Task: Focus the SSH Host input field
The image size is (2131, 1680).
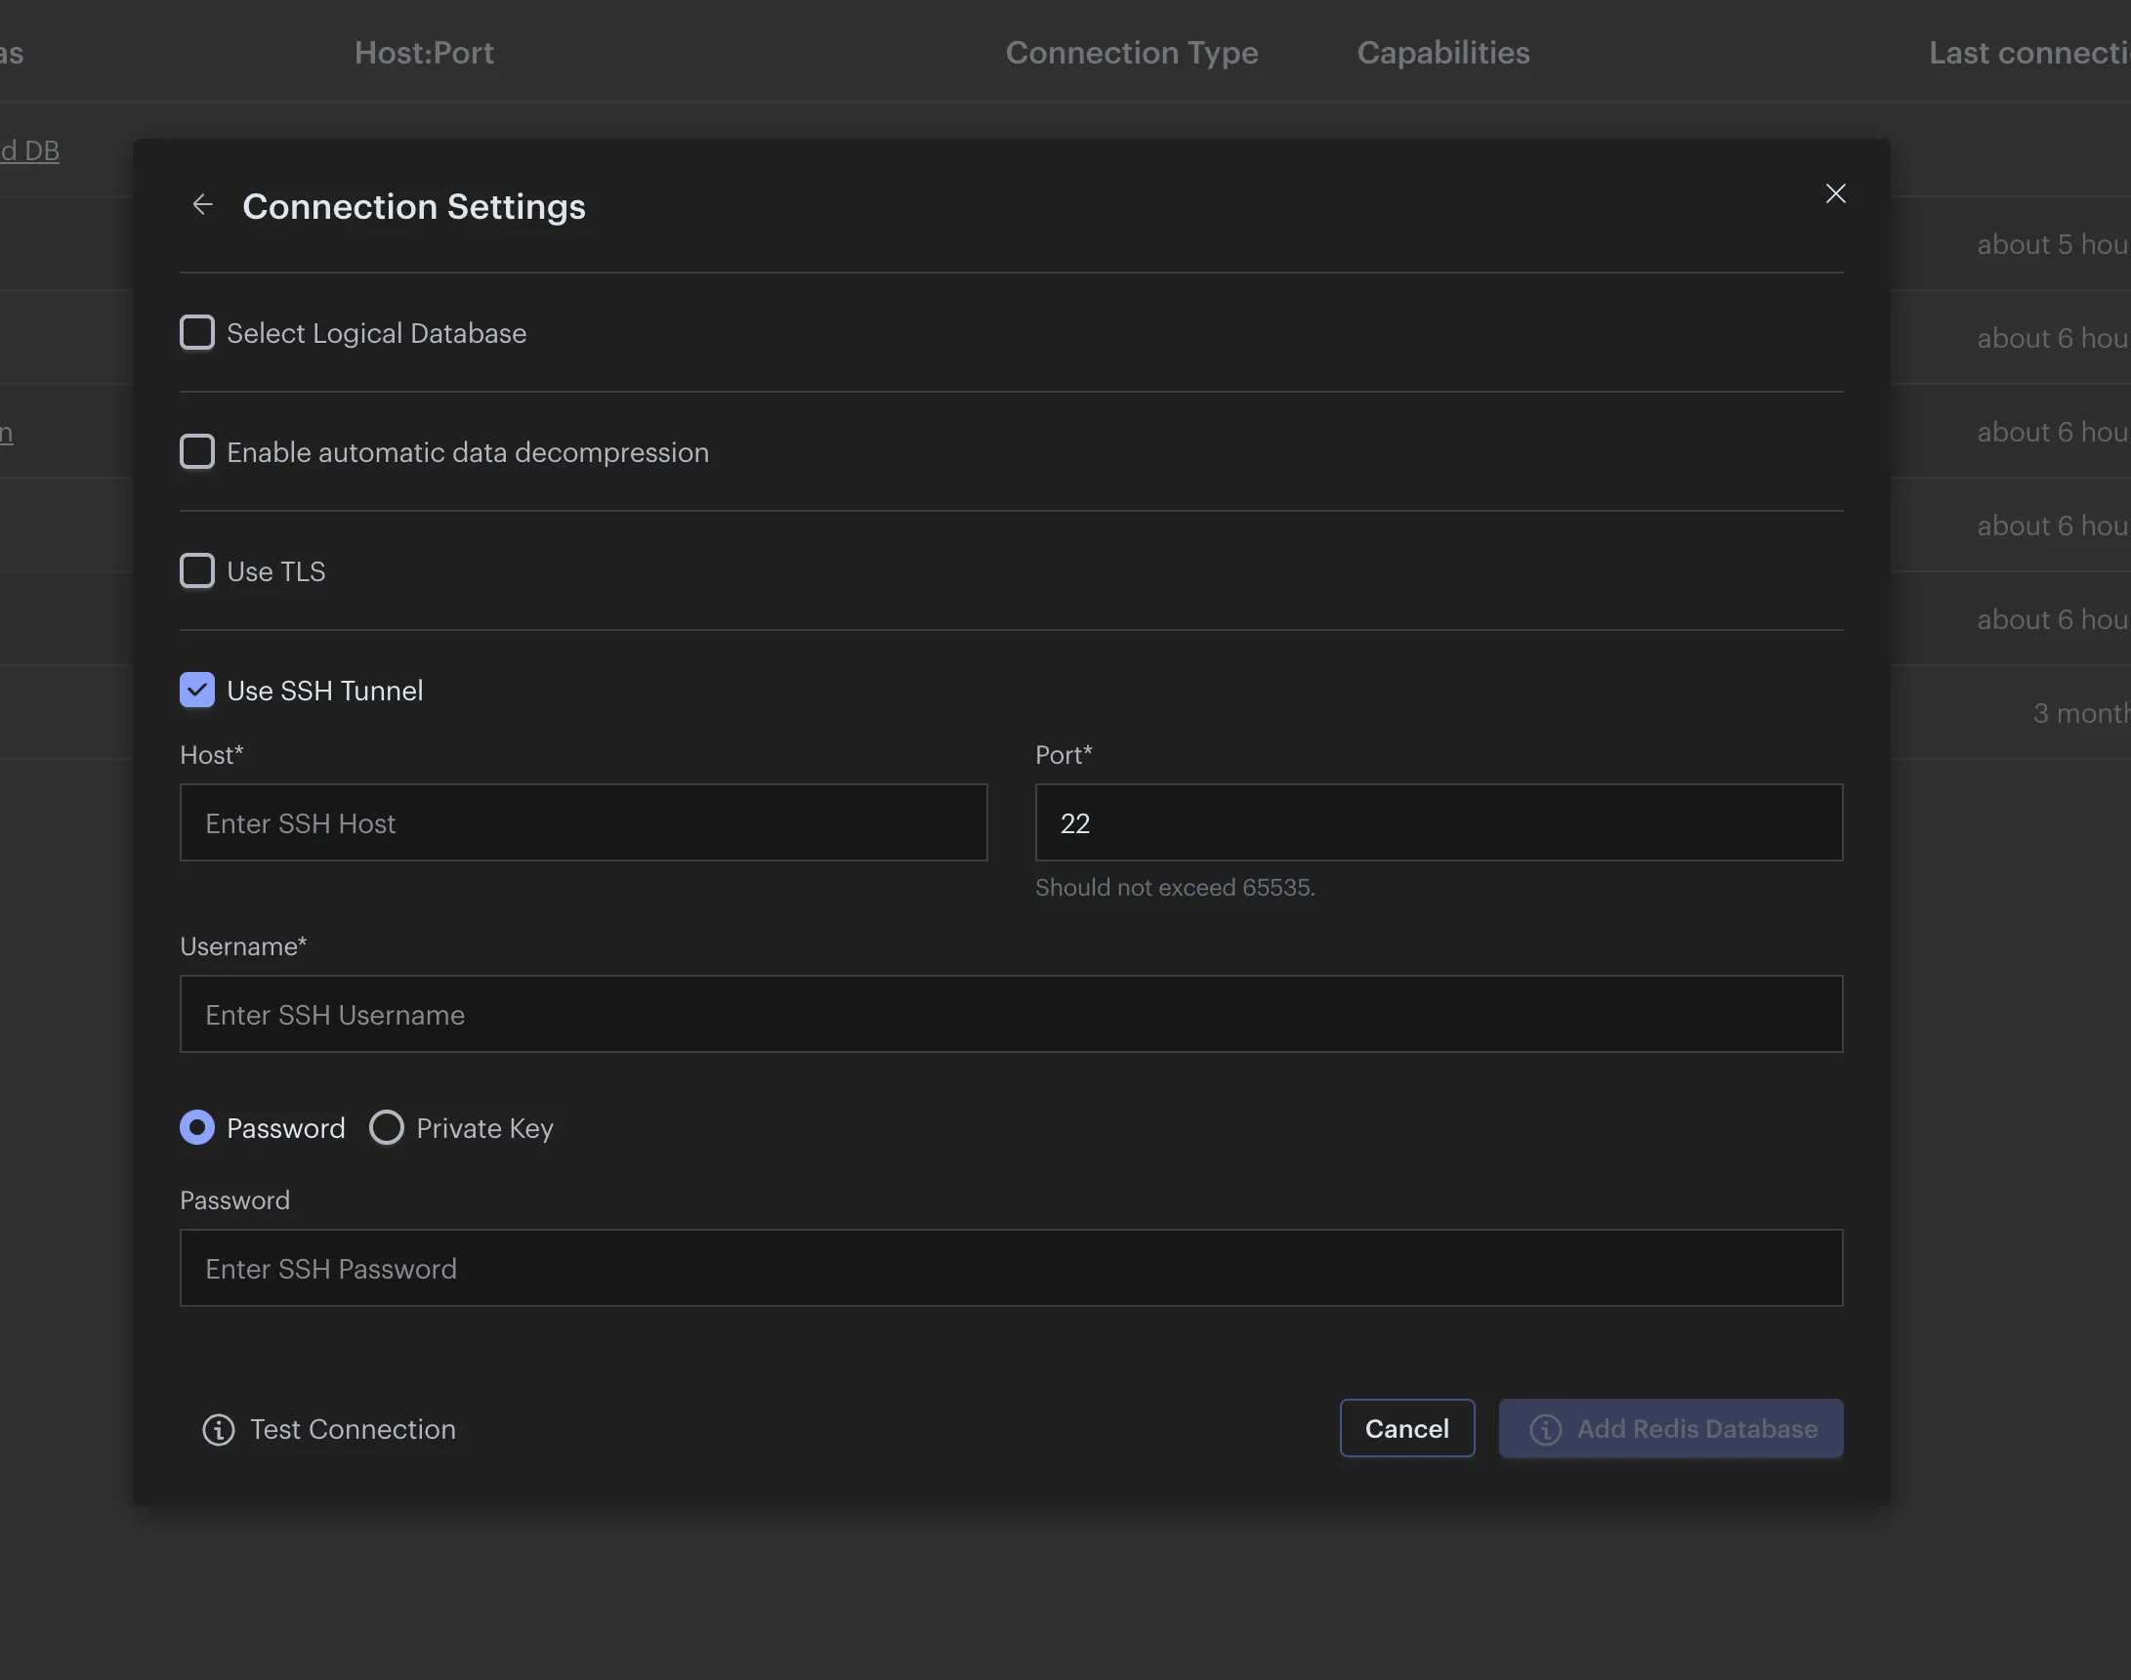Action: tap(583, 822)
